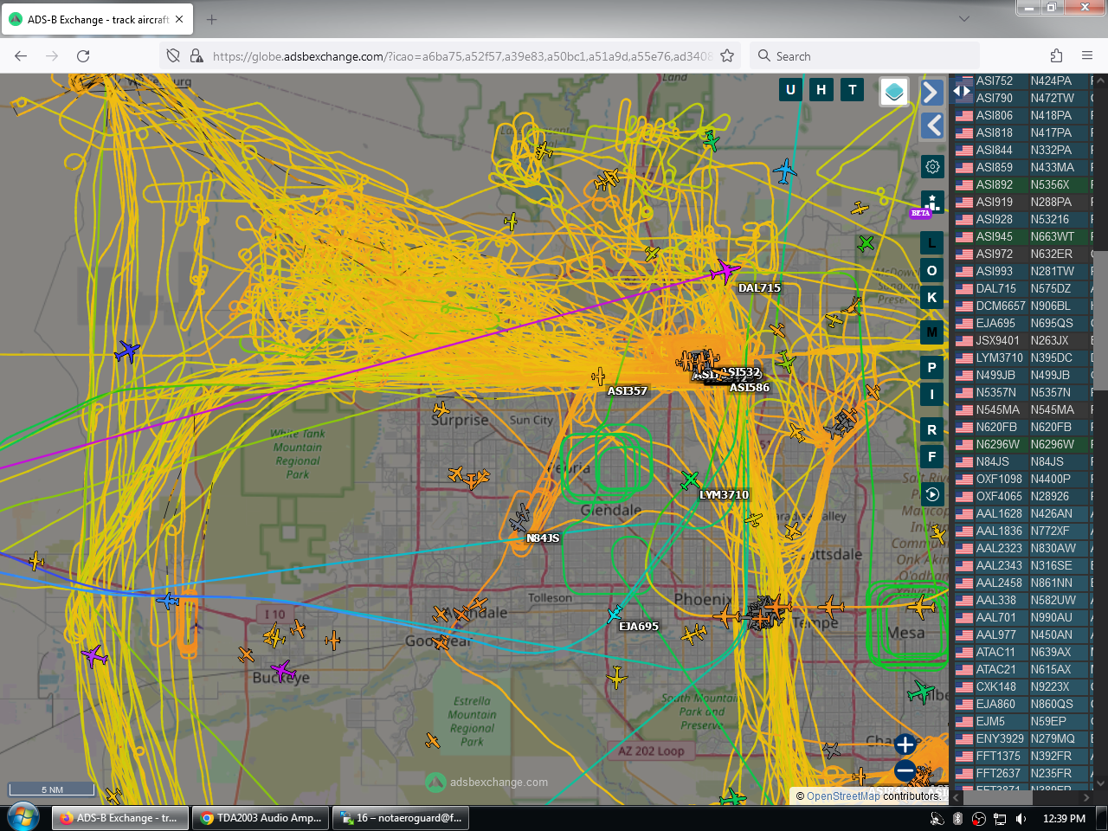Select the LYM3710 aircraft icon on map

[x=690, y=479]
